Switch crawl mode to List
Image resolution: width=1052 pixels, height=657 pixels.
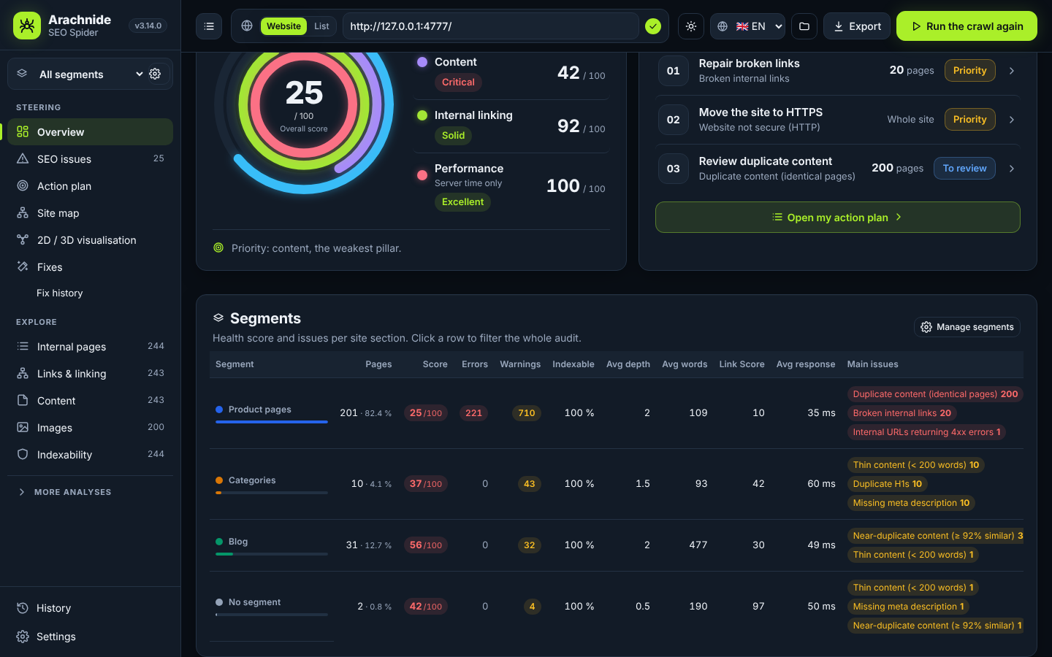[321, 26]
